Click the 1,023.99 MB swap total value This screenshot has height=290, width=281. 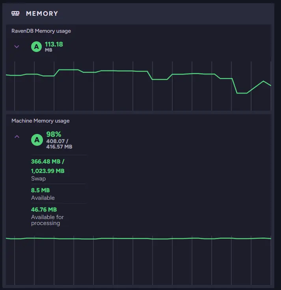point(48,171)
